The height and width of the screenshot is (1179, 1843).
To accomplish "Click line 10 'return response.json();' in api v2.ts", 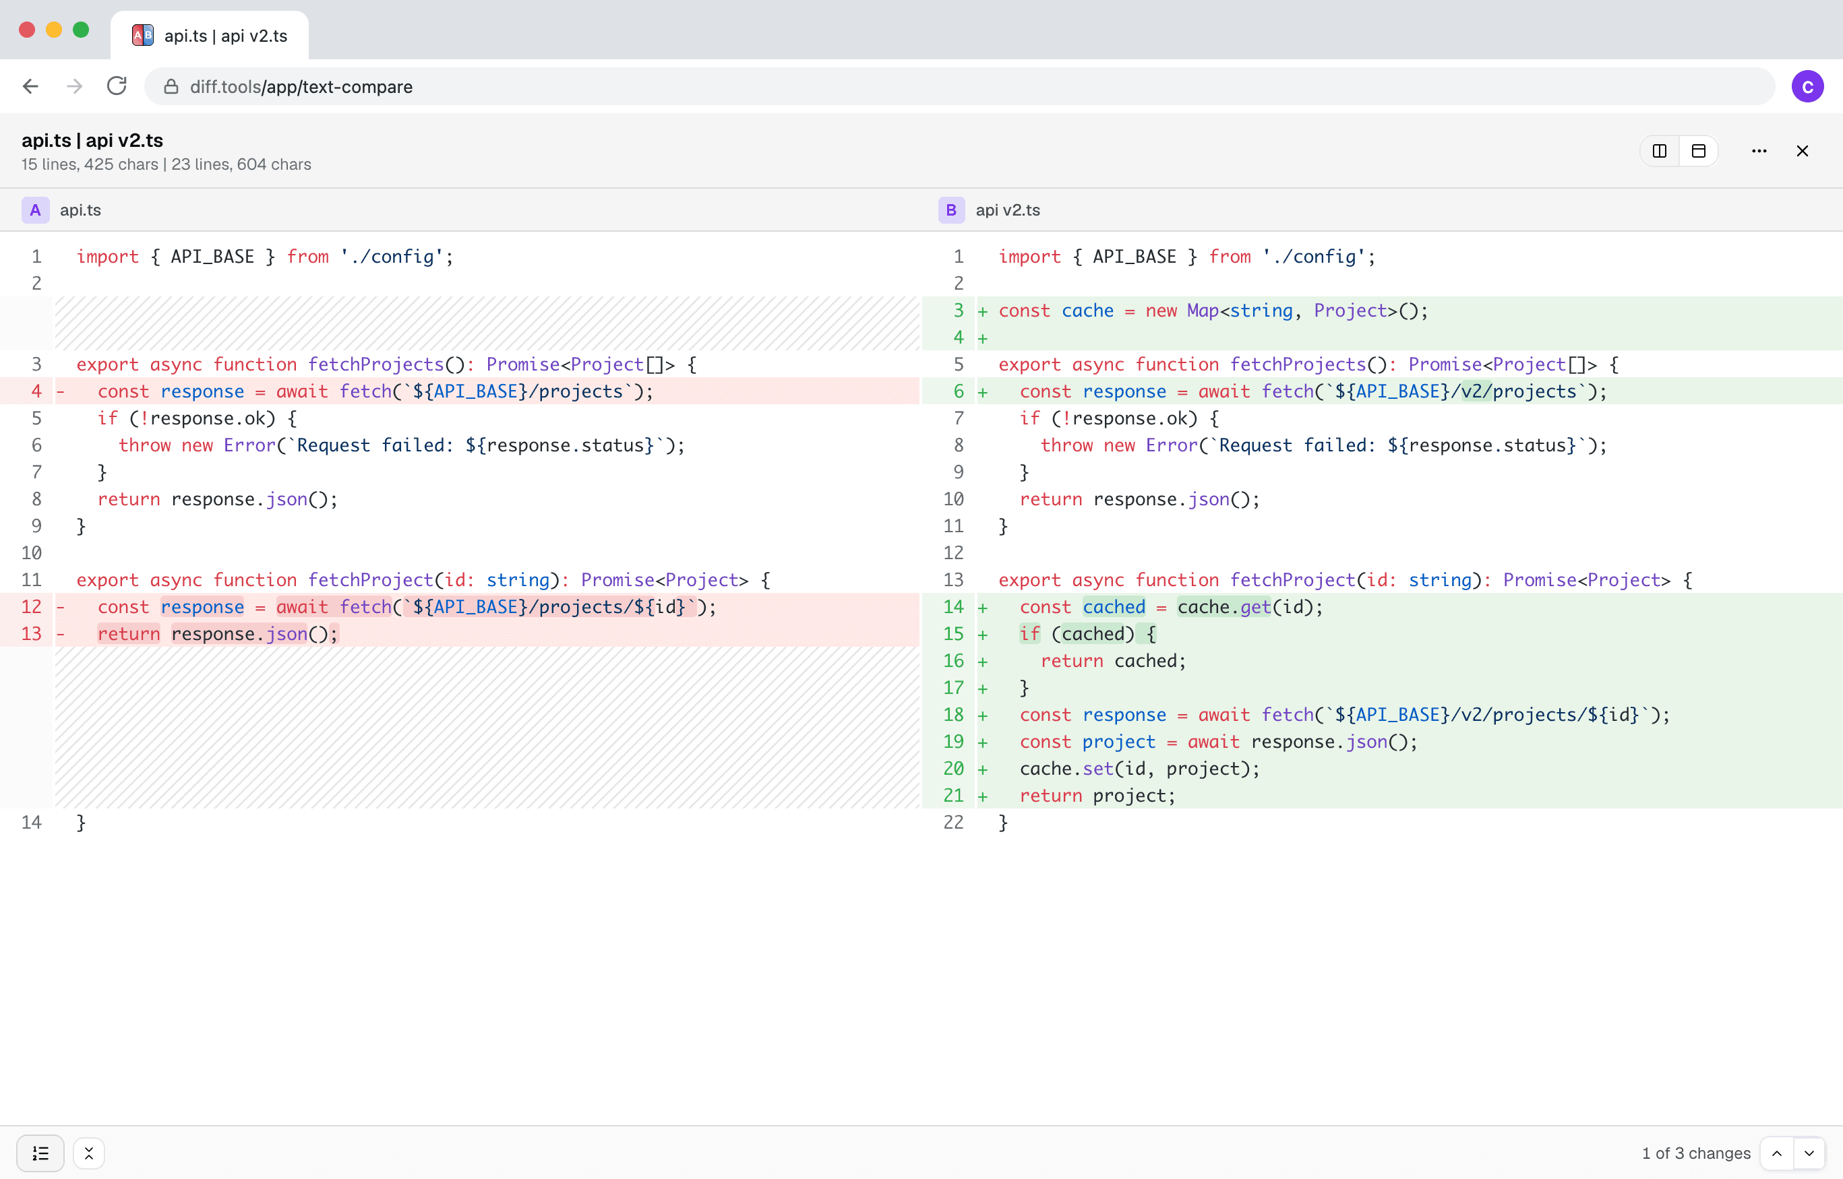I will [1382, 499].
